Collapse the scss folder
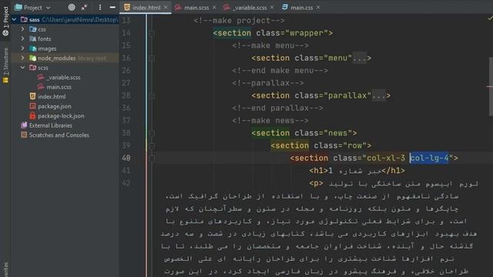 point(22,68)
